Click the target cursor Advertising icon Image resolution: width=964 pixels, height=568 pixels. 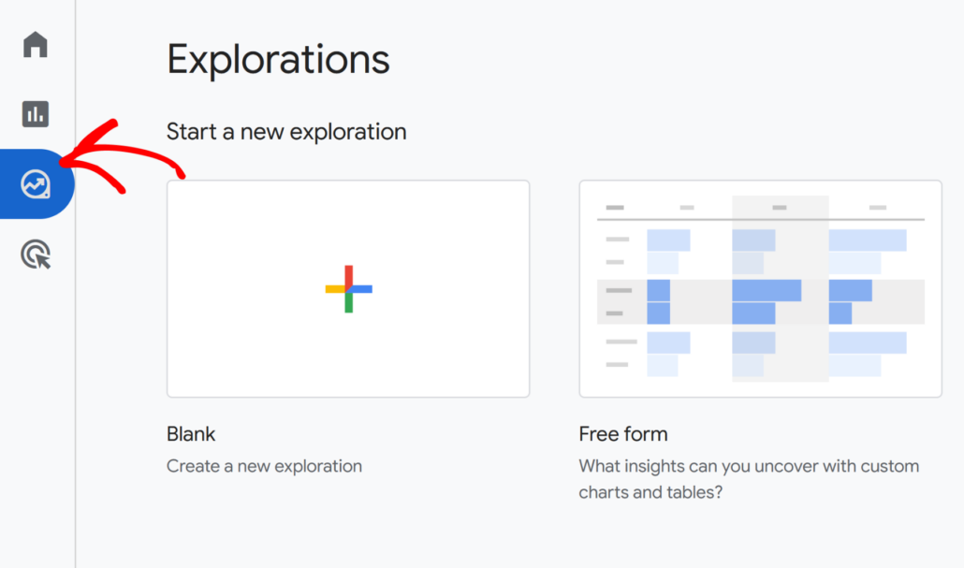pos(35,254)
